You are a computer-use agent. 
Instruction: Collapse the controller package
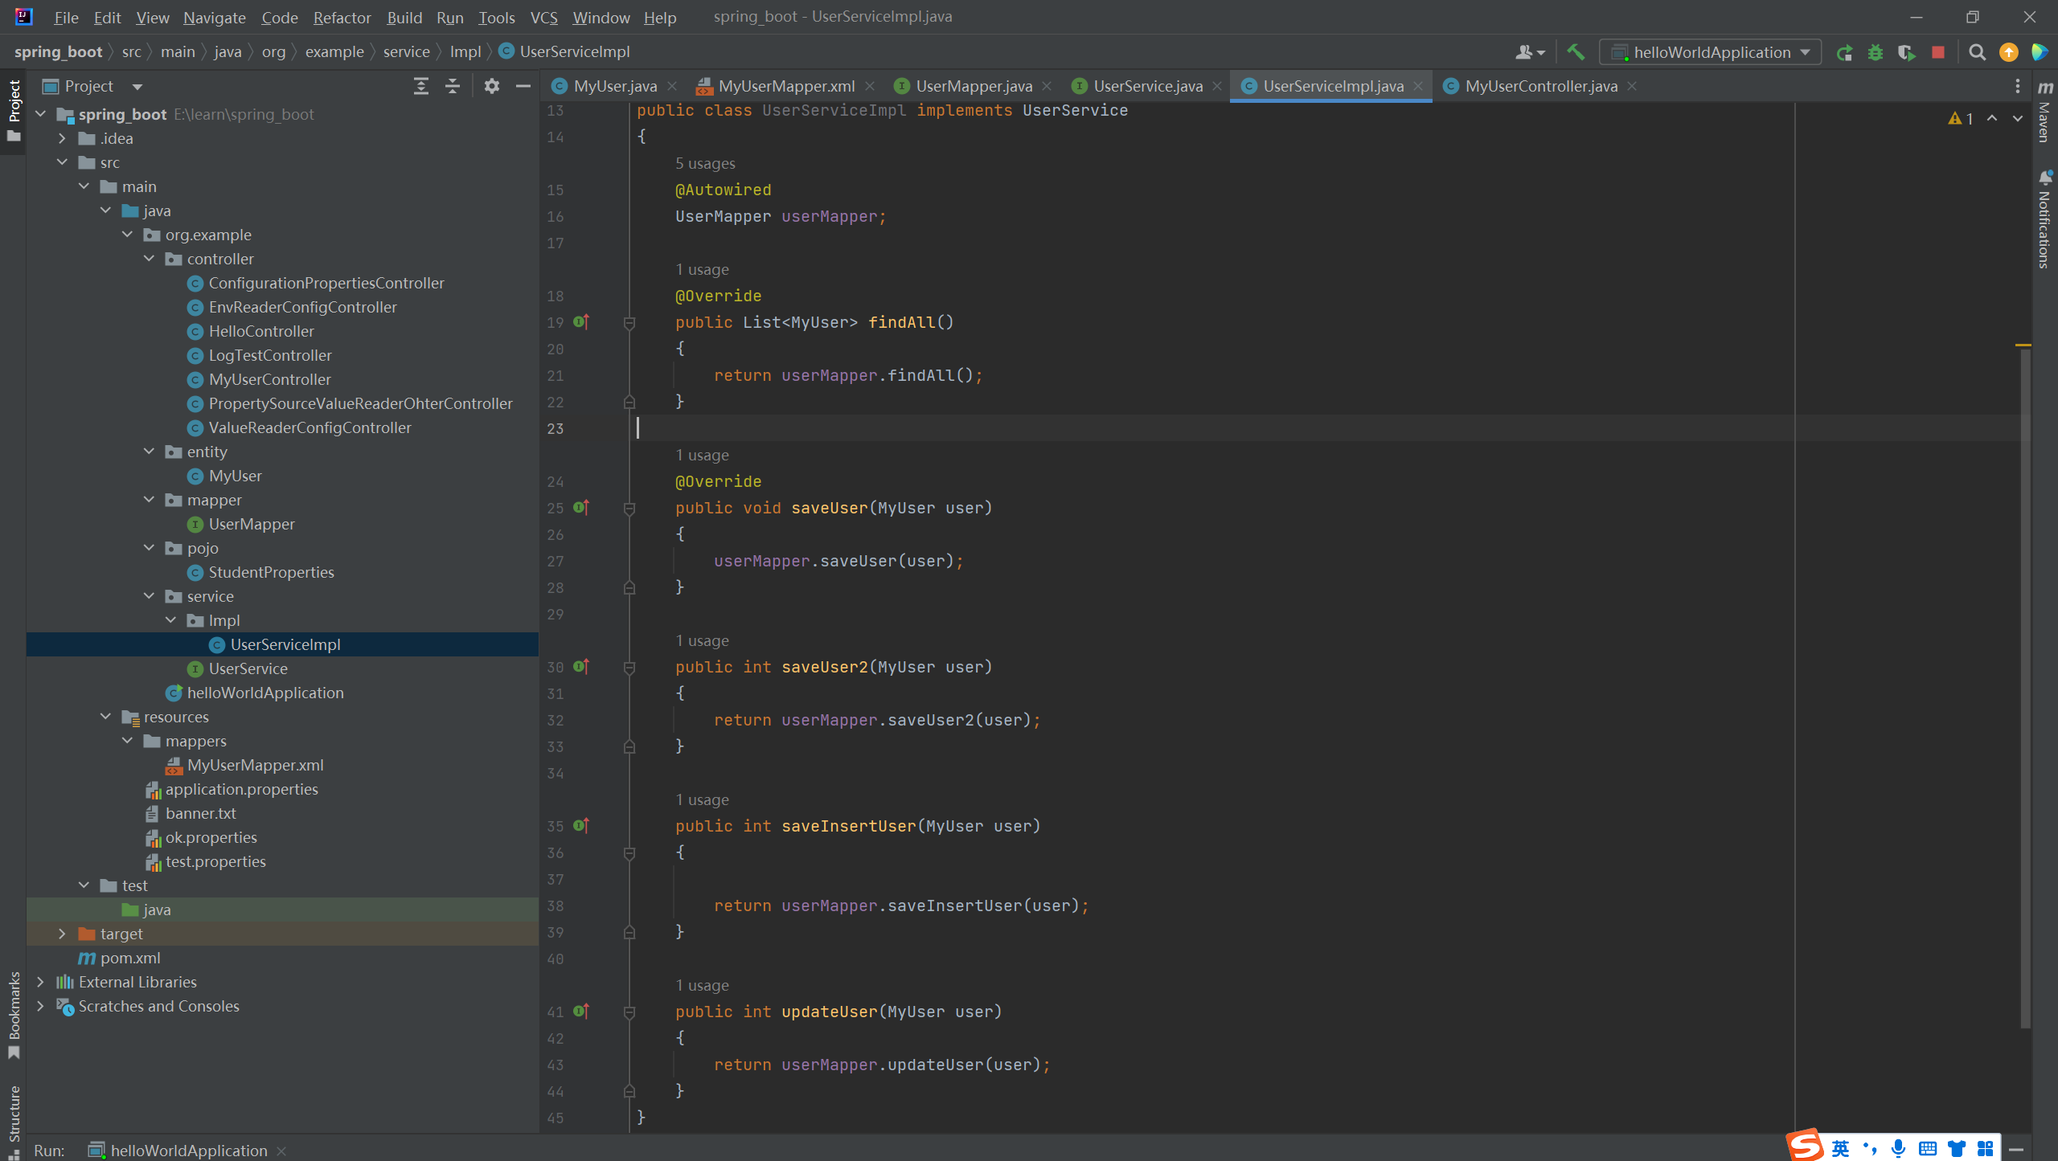[x=149, y=259]
